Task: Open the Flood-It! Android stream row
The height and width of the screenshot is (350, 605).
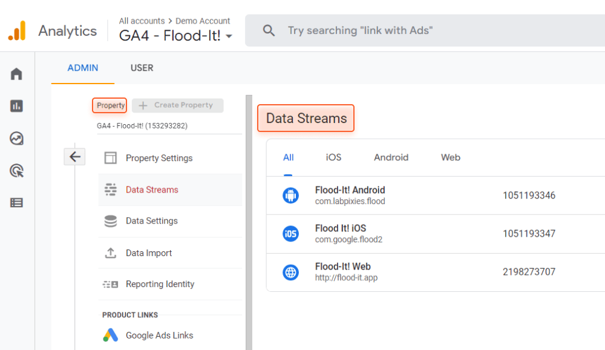Action: pos(436,196)
